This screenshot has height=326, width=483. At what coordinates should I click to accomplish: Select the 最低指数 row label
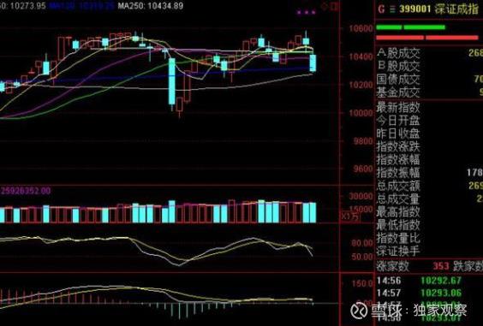click(398, 225)
